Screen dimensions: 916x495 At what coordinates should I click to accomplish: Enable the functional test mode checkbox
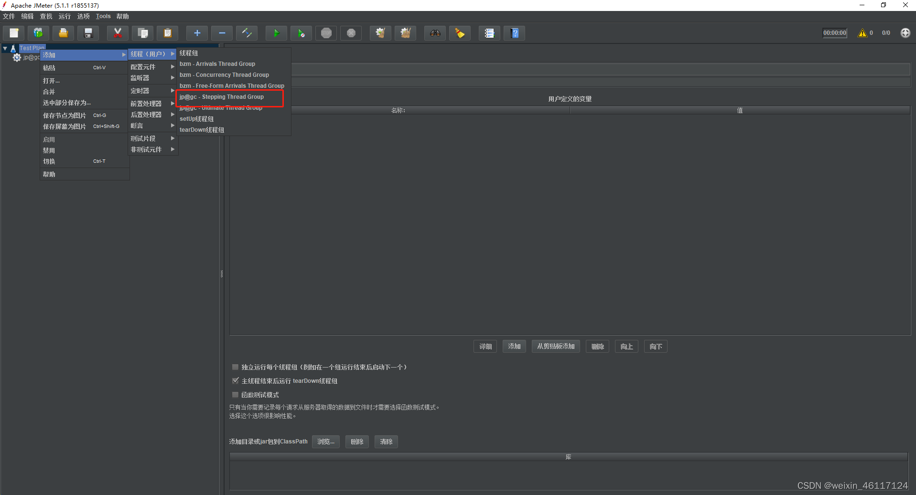235,395
